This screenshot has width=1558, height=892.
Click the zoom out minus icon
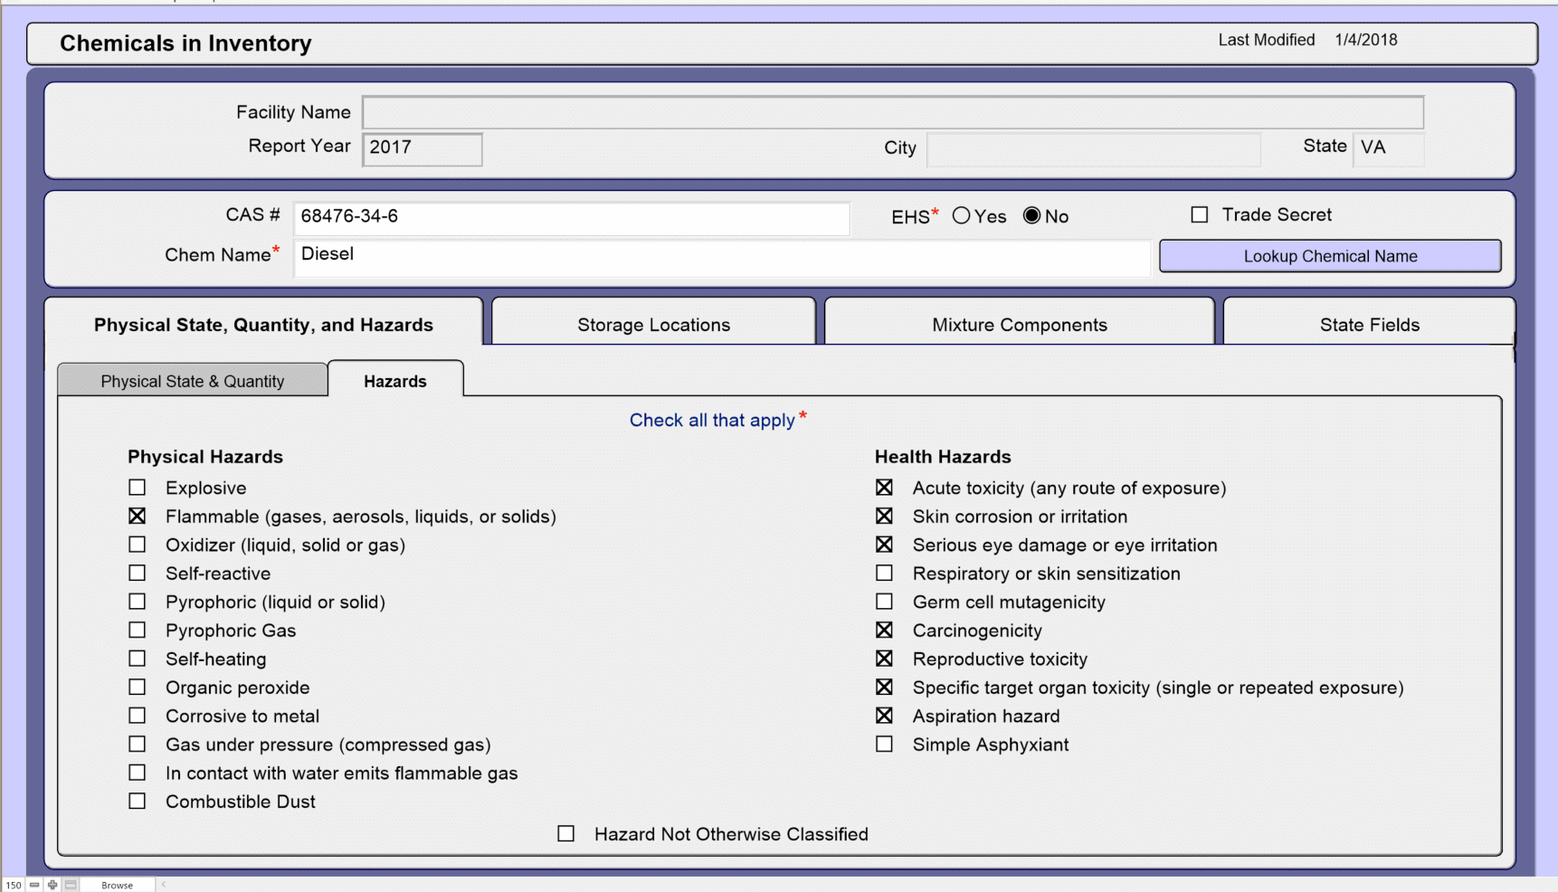34,885
